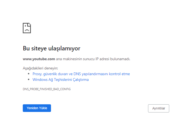Click the Yeniden Yükle button
Viewport: 189px width, 128px height.
point(37,108)
